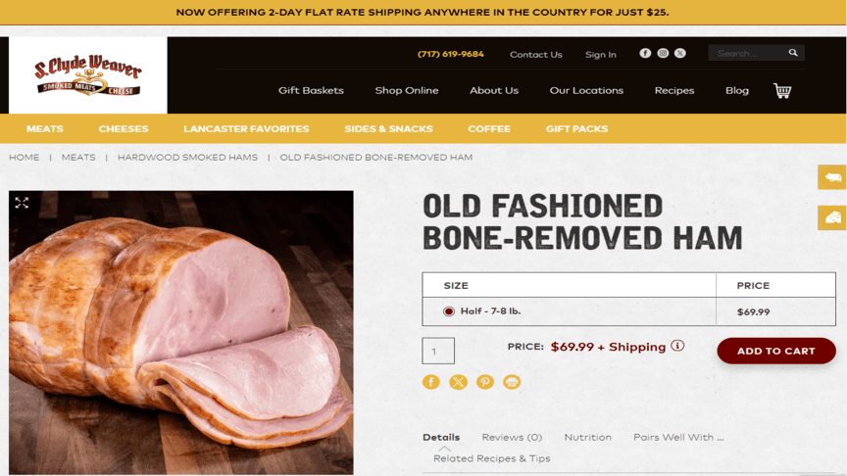Click the cheese wedge side button
847x476 pixels.
(832, 217)
